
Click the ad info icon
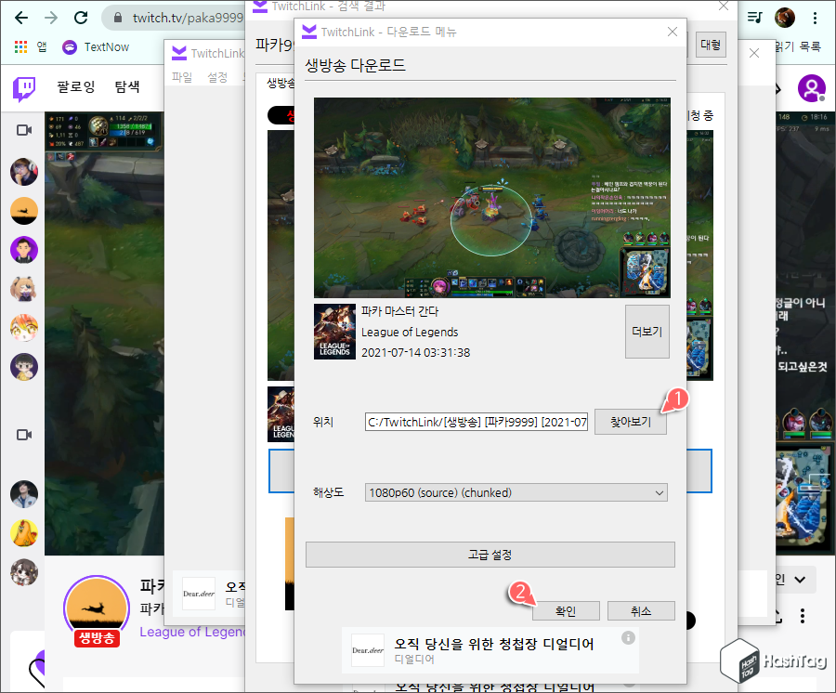coord(628,637)
